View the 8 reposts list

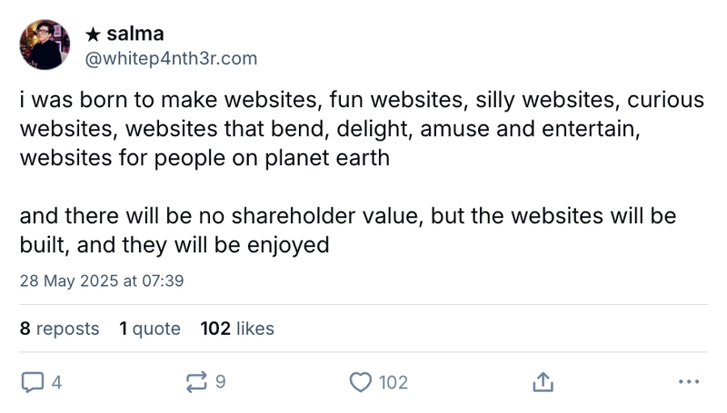pyautogui.click(x=60, y=329)
